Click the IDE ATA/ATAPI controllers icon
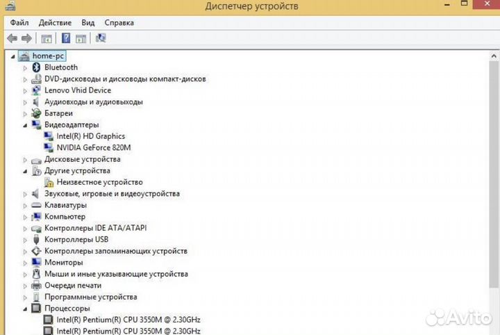This screenshot has width=500, height=335. (36, 229)
